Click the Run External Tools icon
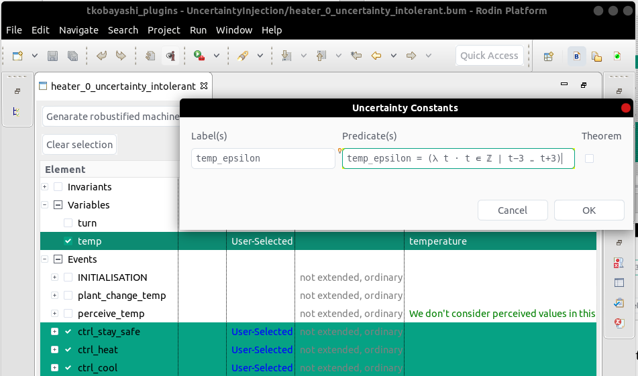638x376 pixels. point(199,56)
